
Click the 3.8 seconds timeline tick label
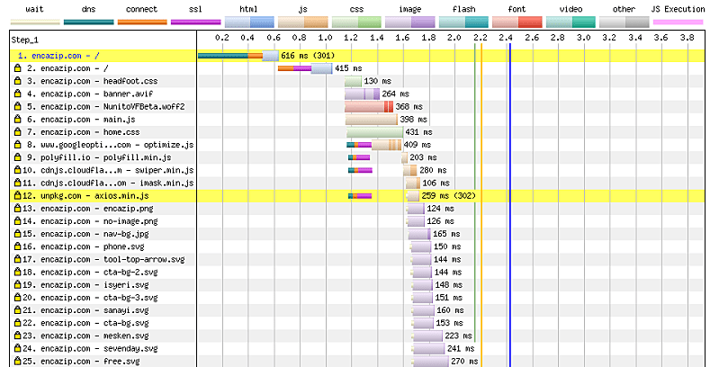687,38
